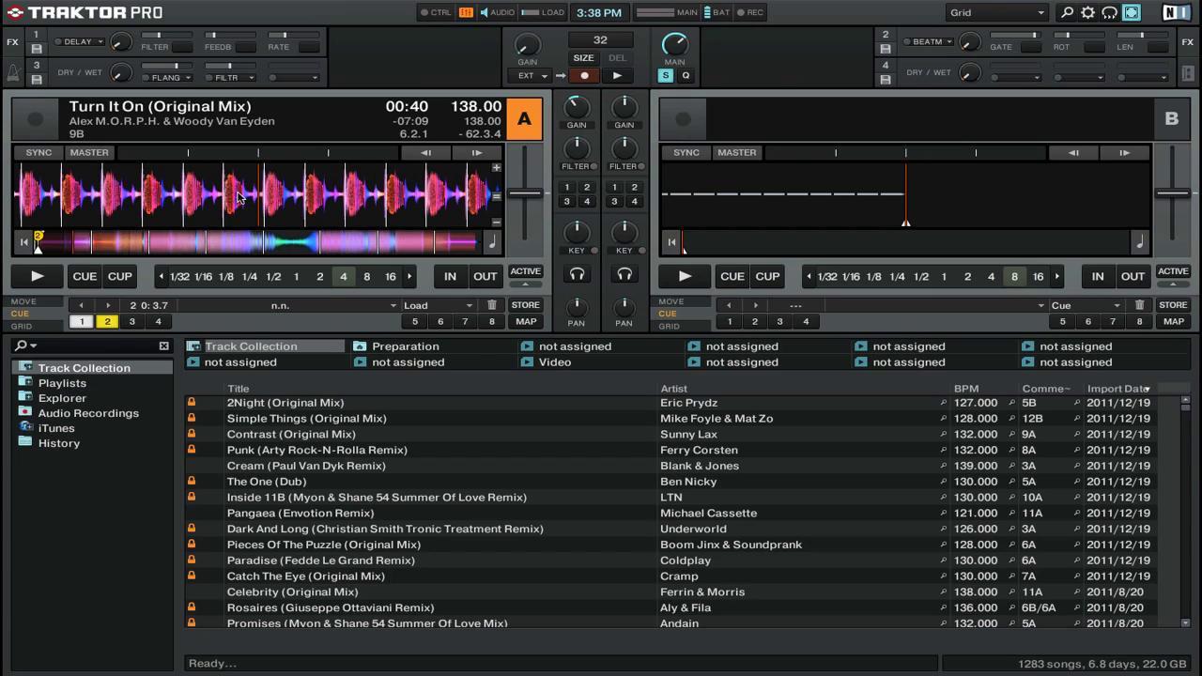Open cue type Cue dropdown deck B

(x=1086, y=305)
